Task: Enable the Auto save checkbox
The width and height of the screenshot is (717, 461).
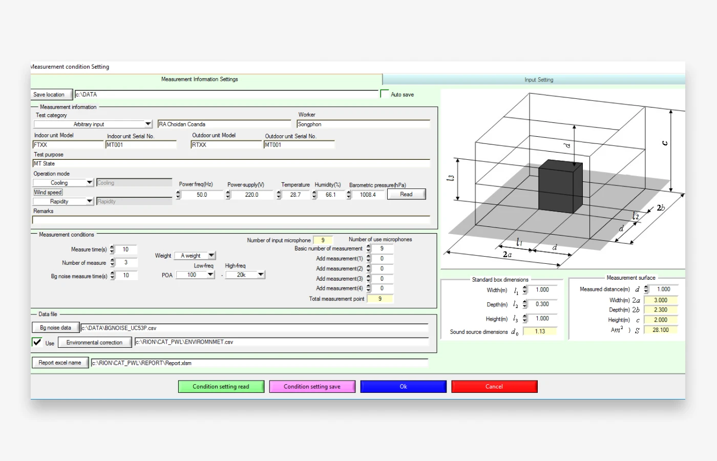Action: (385, 94)
